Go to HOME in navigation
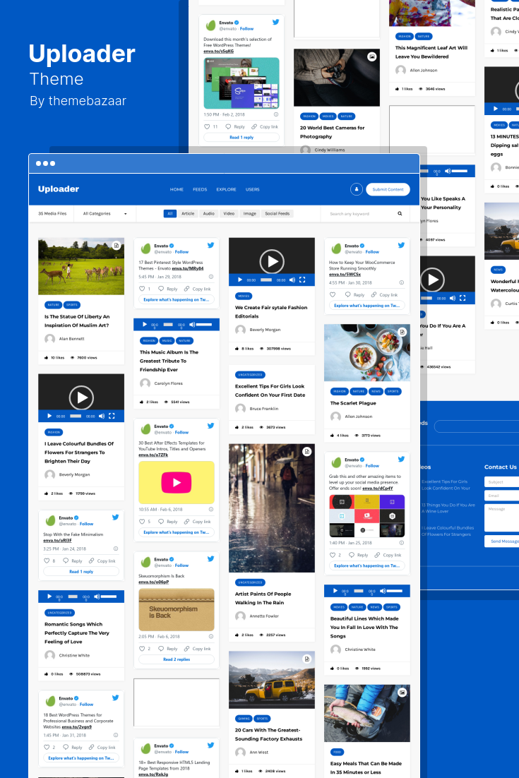 point(177,189)
